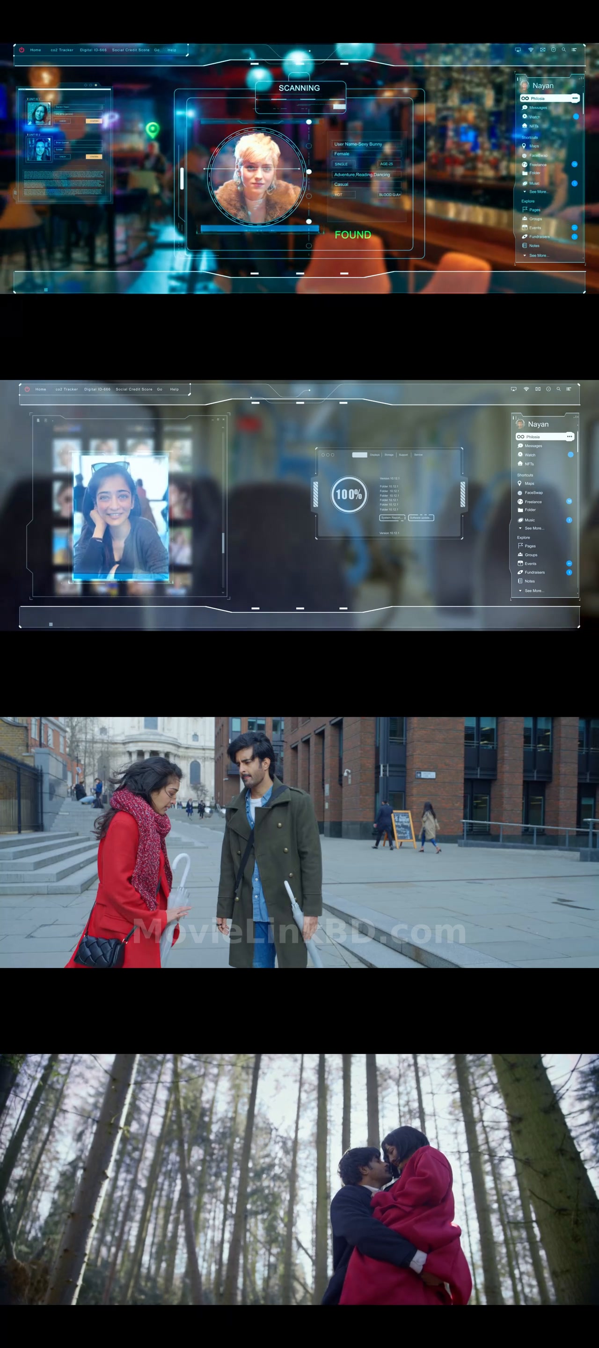Open Home menu in the SCANNING interface

(36, 50)
